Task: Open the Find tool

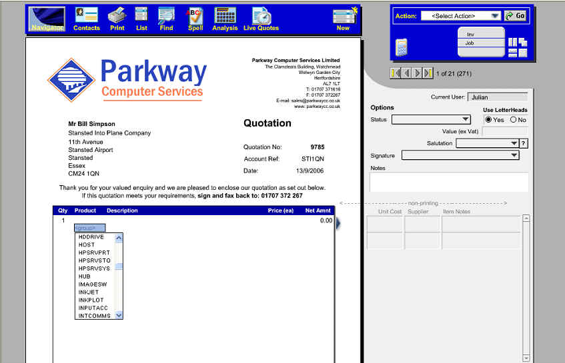Action: point(166,19)
